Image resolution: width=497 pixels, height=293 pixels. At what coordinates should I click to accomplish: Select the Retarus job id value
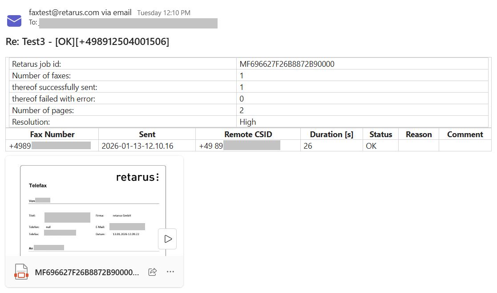(287, 64)
